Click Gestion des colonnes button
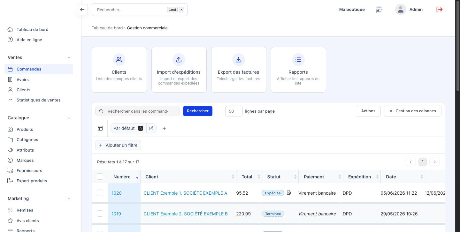Viewport: 460px width, 232px height. 412,111
